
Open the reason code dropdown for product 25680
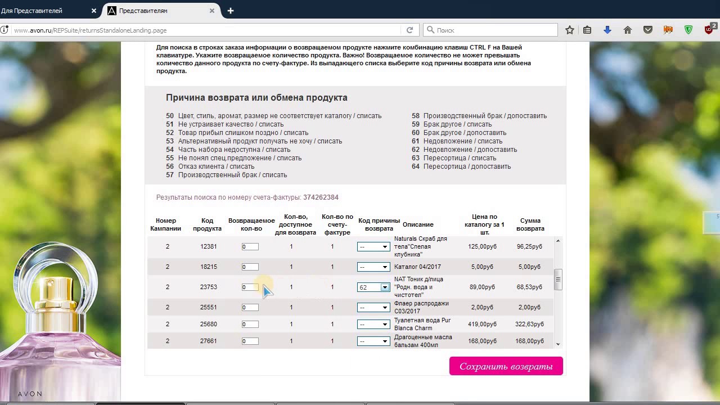[x=373, y=325]
